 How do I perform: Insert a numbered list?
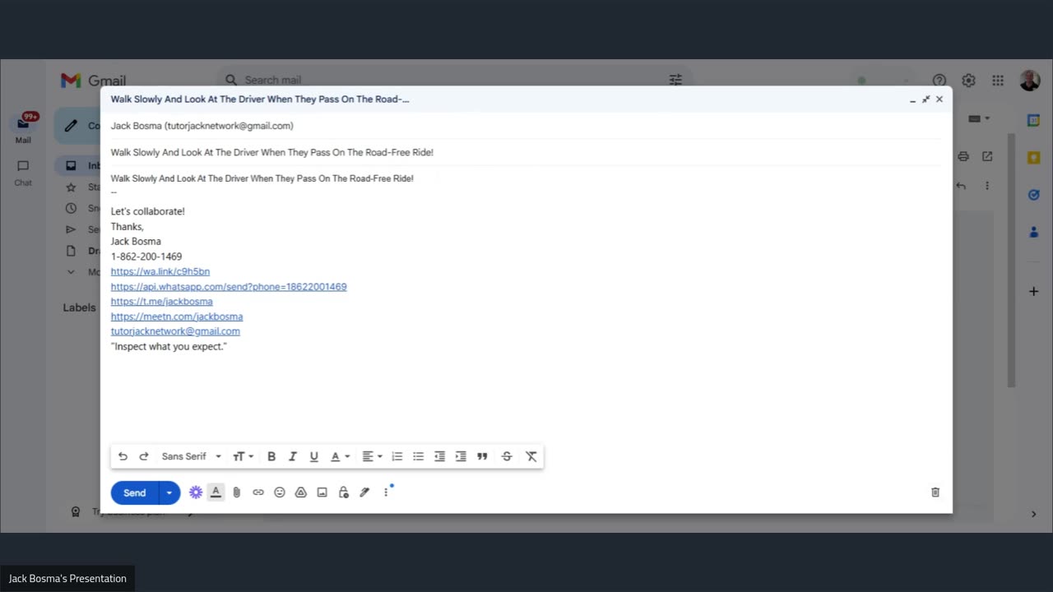[x=397, y=456]
